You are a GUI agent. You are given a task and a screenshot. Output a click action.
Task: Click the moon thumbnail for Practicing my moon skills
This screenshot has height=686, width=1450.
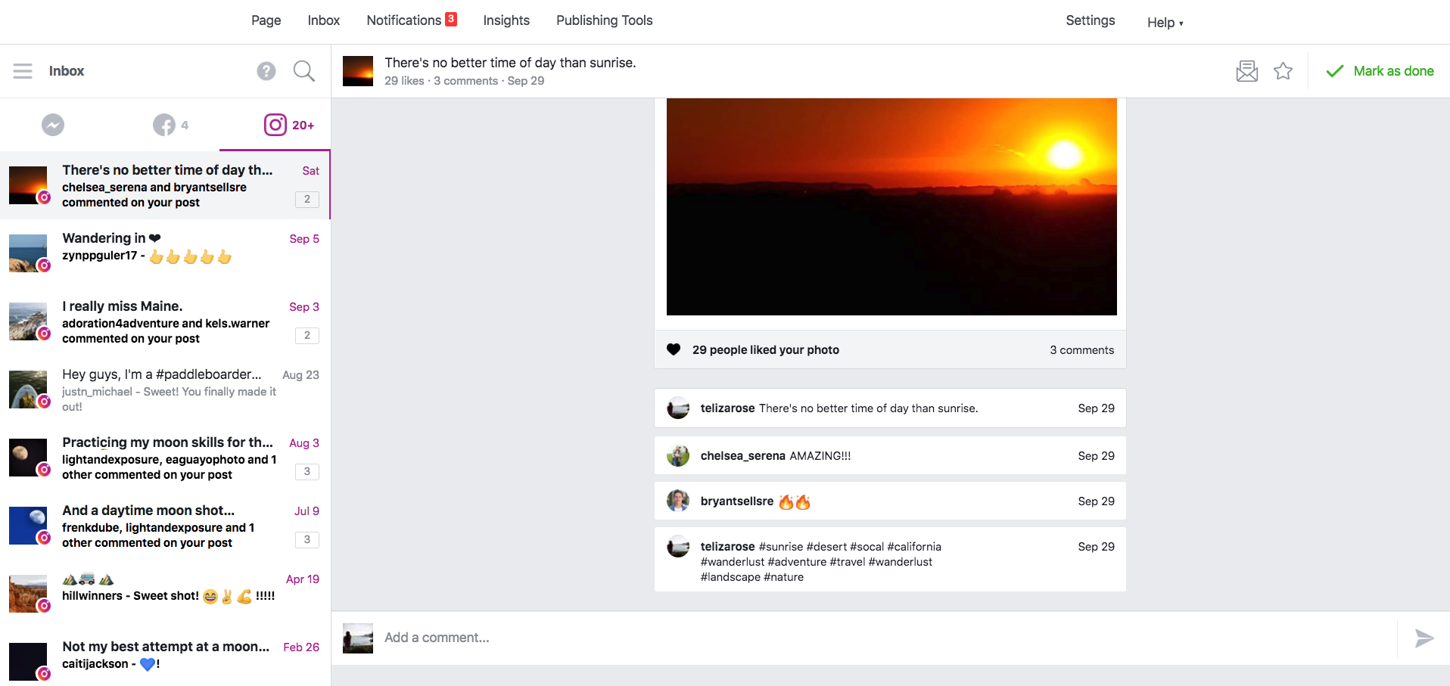[28, 458]
